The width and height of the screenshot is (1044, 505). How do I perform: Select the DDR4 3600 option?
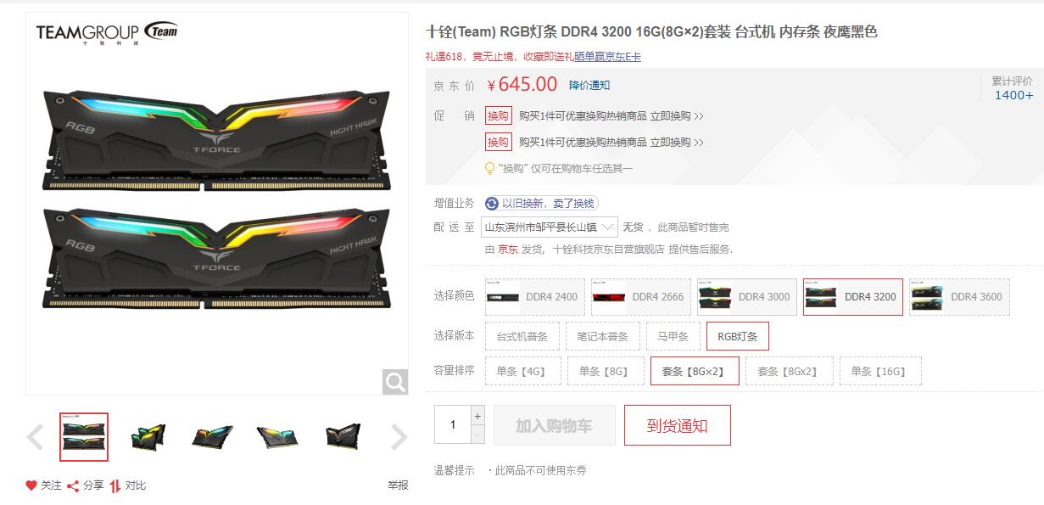[959, 297]
